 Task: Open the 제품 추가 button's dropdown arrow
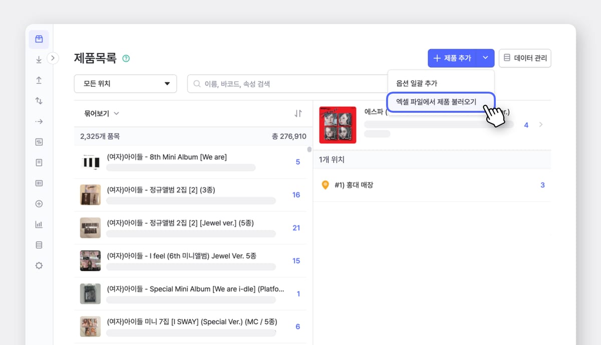484,58
